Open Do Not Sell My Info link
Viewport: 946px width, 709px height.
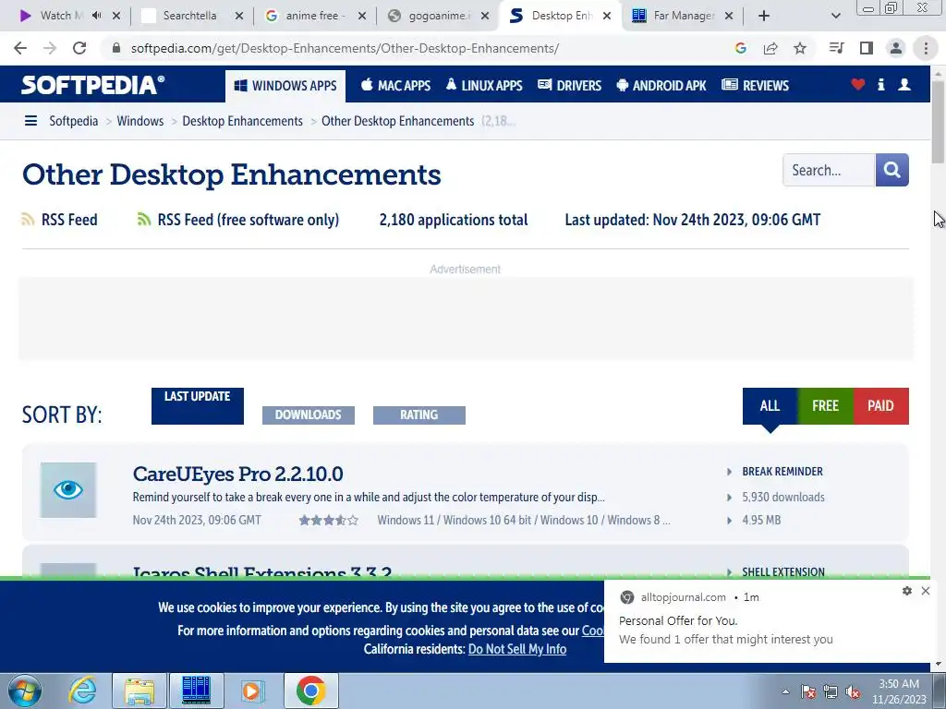[517, 649]
